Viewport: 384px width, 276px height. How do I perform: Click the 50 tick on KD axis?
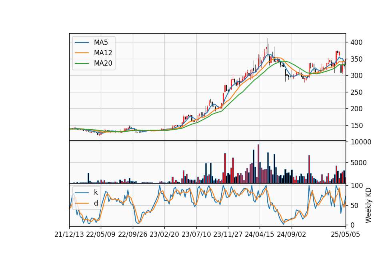pos(354,205)
